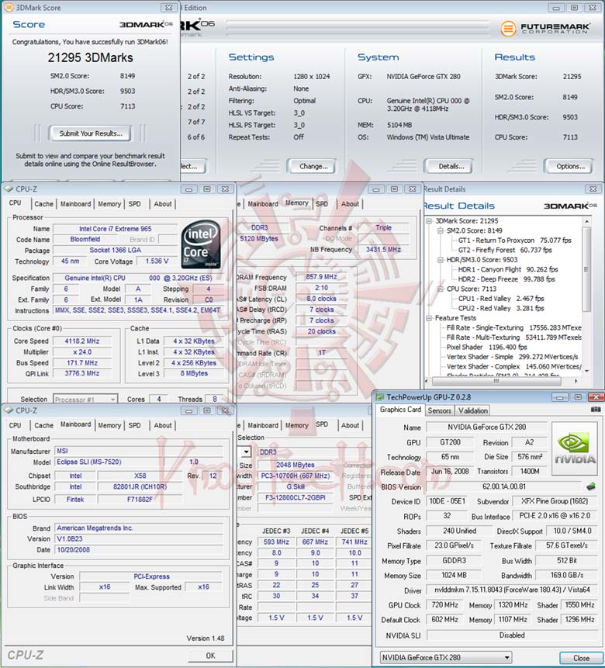Click the BIOS save chip icon in GPU-Z
605x668 pixels.
pyautogui.click(x=591, y=486)
